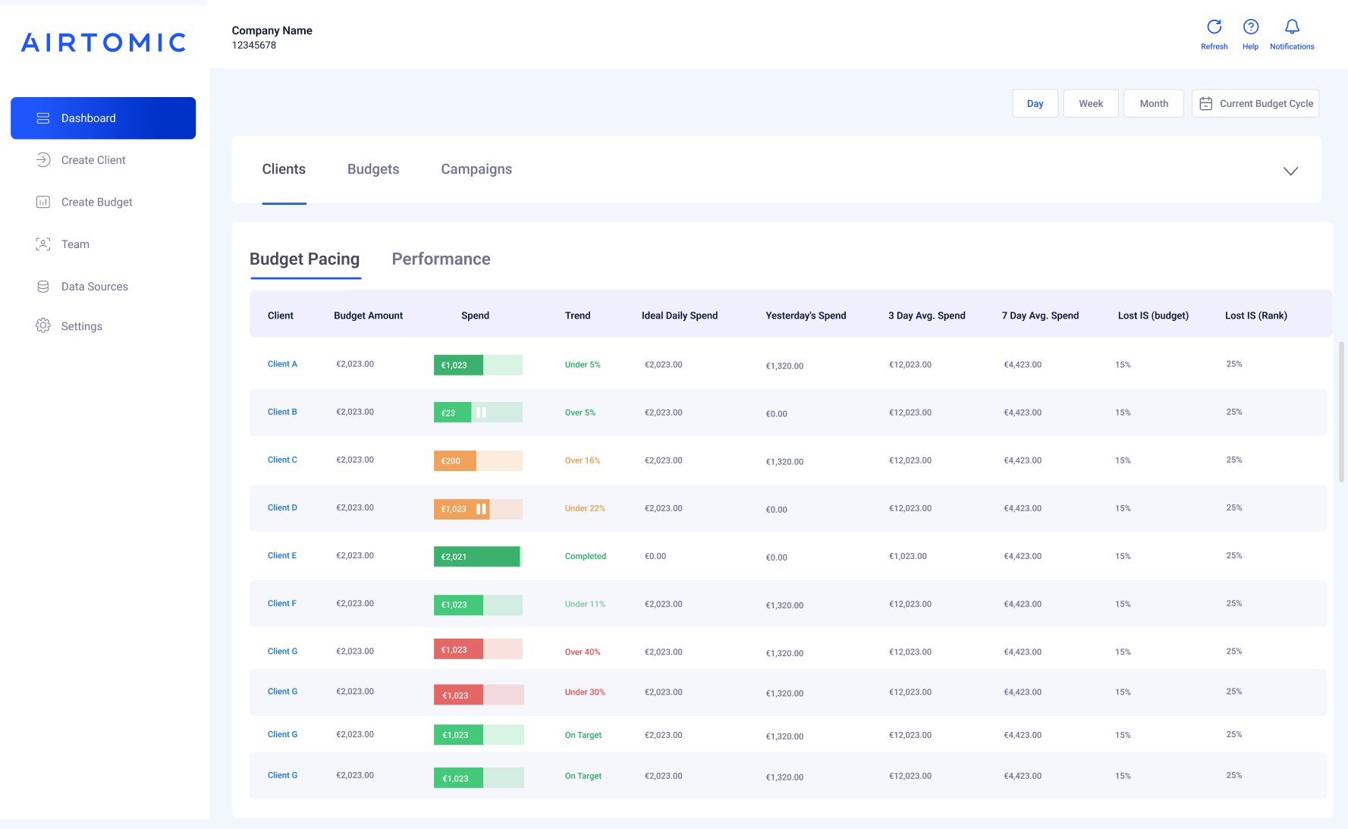Screen dimensions: 1348x829
Task: Click the Create Budget chart icon
Action: (43, 203)
